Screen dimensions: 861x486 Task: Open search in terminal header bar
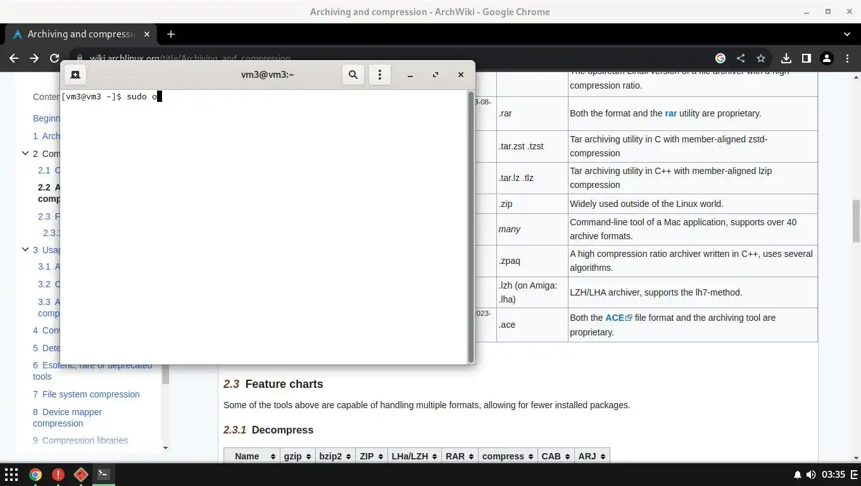(353, 75)
